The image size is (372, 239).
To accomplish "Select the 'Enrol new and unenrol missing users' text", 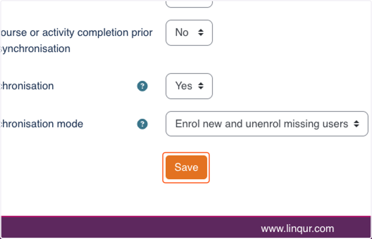I will click(x=262, y=124).
